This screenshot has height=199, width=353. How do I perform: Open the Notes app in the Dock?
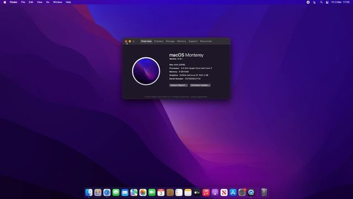(x=188, y=192)
